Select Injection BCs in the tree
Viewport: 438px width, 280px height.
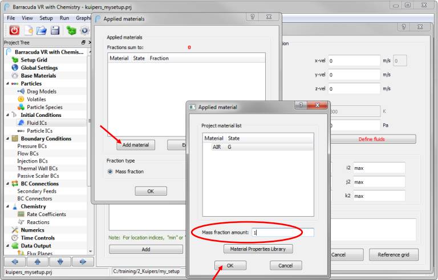pyautogui.click(x=33, y=161)
